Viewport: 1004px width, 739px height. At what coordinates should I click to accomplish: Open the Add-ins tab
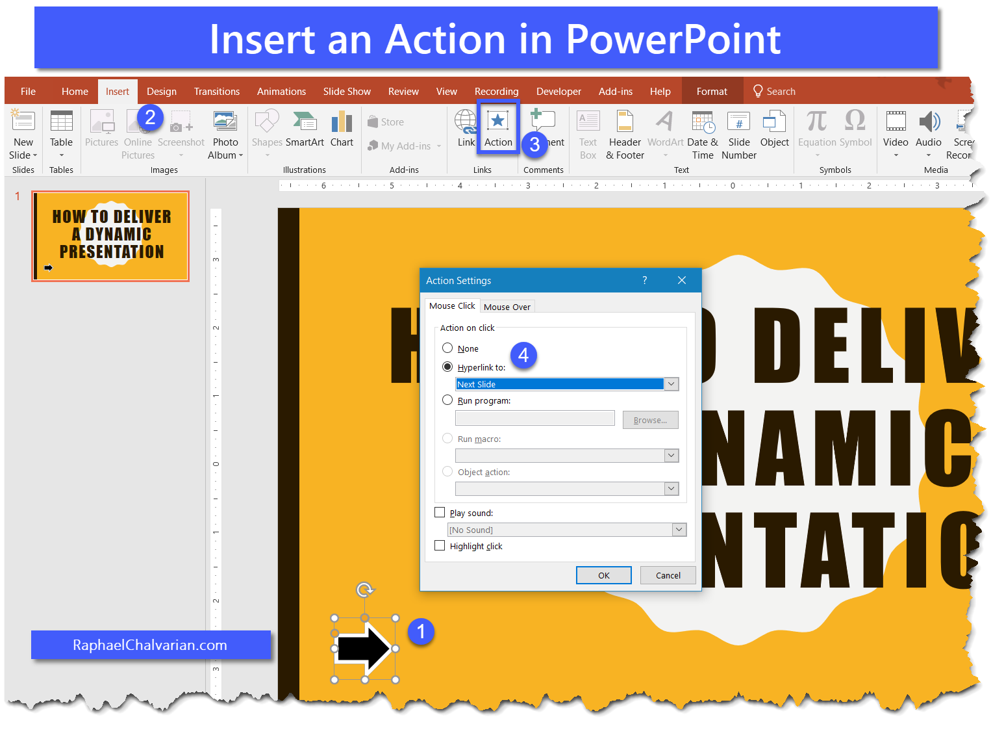(x=616, y=92)
